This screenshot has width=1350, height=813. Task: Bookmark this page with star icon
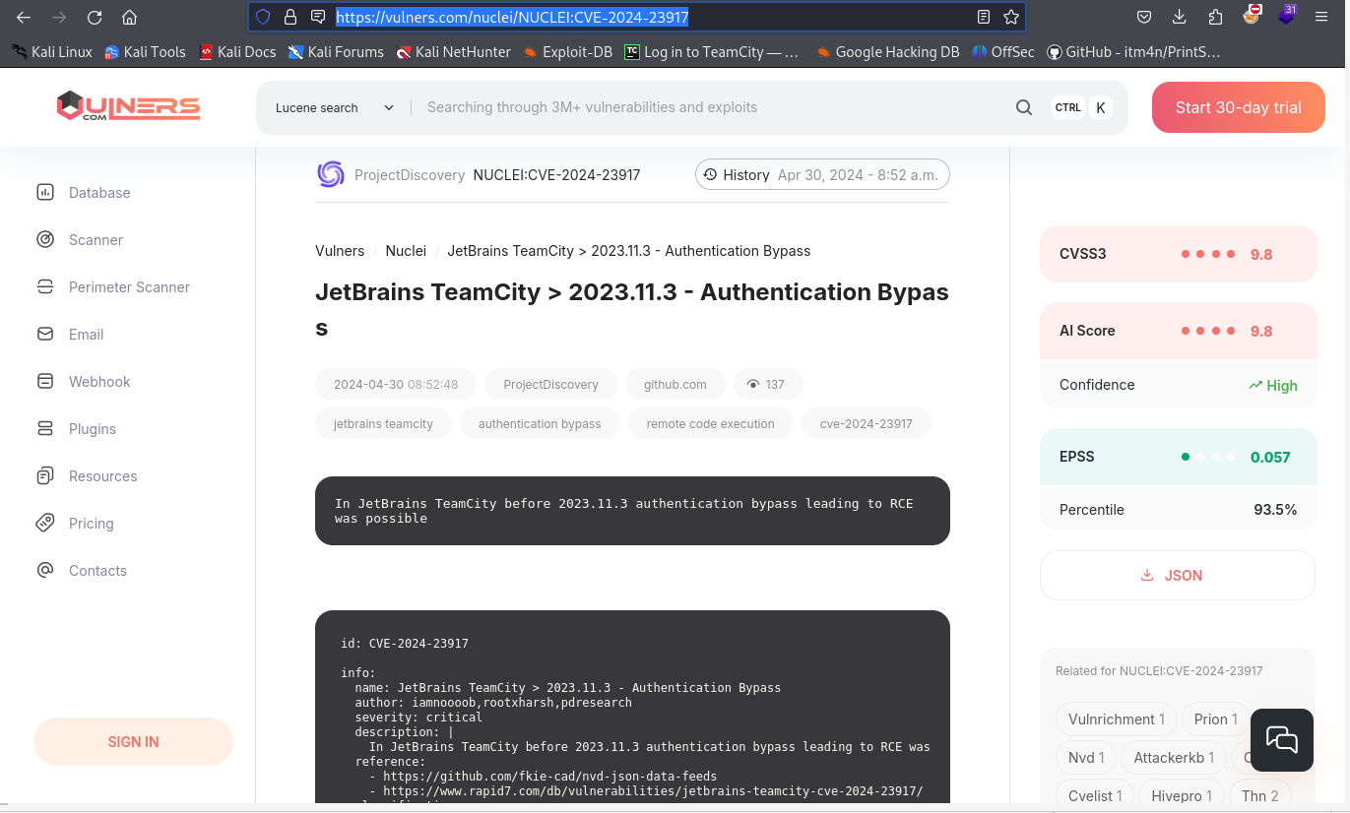1010,17
